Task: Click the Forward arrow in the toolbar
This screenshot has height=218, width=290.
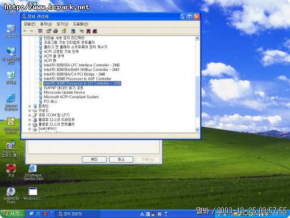Action: point(31,31)
